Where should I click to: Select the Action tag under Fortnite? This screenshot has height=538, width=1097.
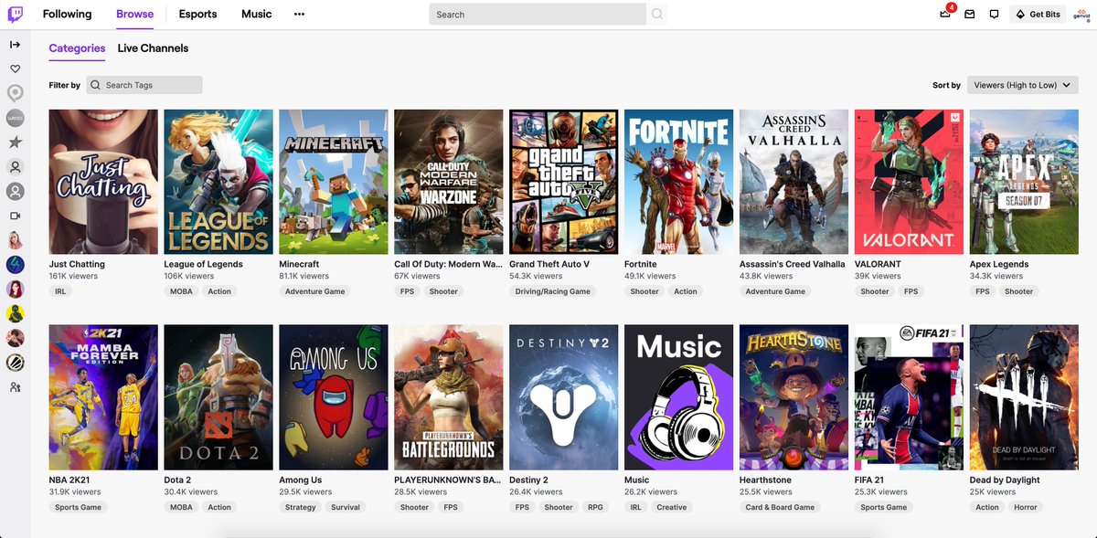click(x=686, y=291)
